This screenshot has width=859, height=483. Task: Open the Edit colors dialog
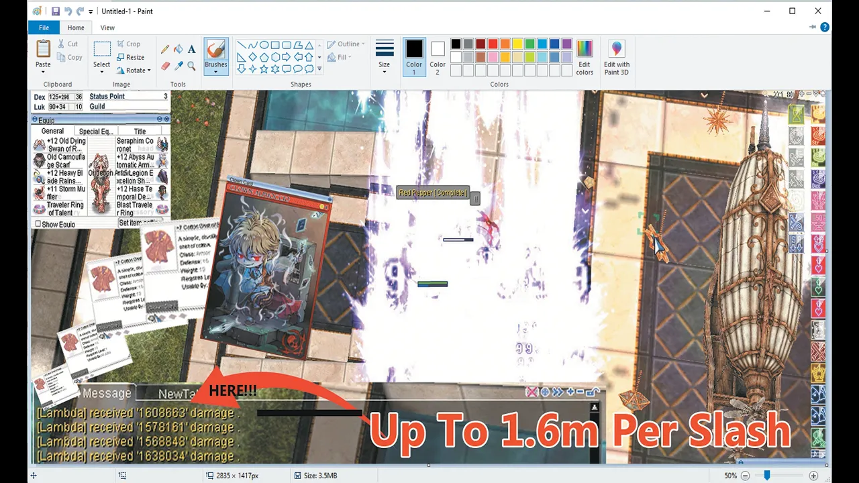click(x=585, y=57)
